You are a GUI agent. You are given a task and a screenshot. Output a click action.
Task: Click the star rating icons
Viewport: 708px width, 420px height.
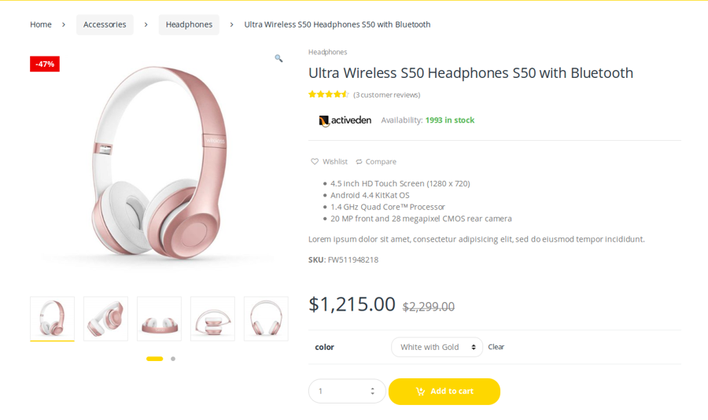pyautogui.click(x=328, y=94)
